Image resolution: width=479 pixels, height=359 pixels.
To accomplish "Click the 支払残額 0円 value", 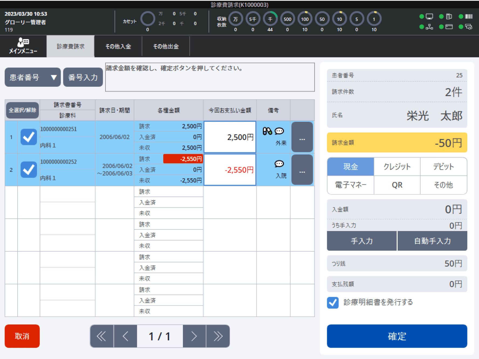I will click(x=456, y=284).
